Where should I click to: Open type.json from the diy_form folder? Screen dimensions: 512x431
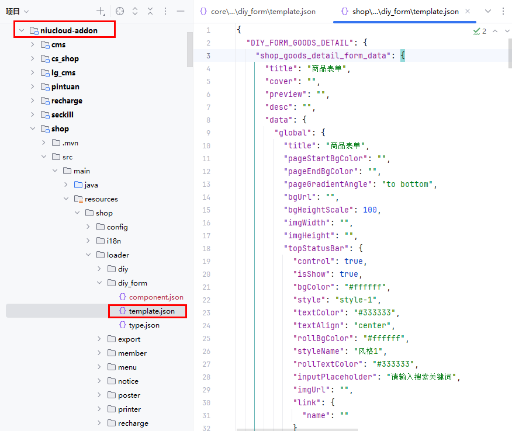[144, 325]
